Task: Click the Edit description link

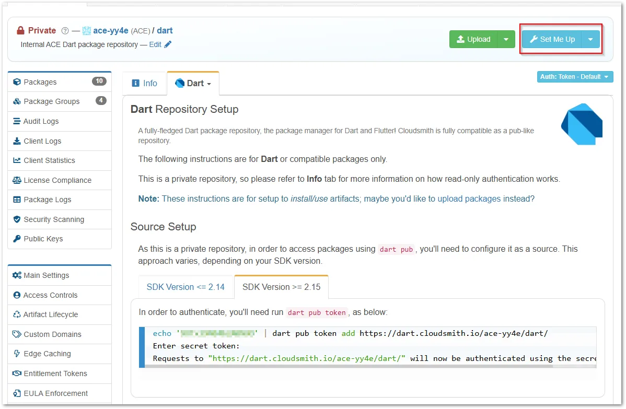Action: coord(155,44)
